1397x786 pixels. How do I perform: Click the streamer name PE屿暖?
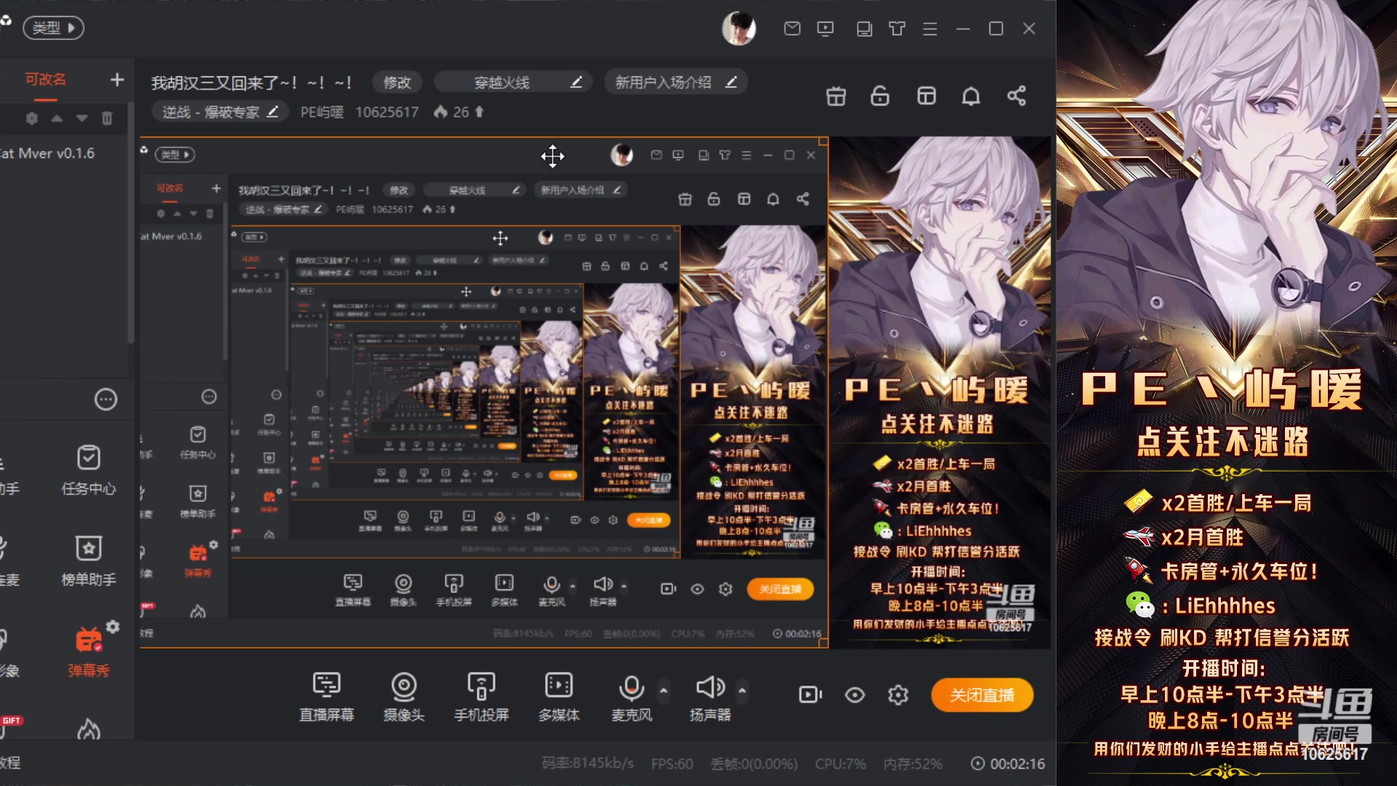coord(322,112)
